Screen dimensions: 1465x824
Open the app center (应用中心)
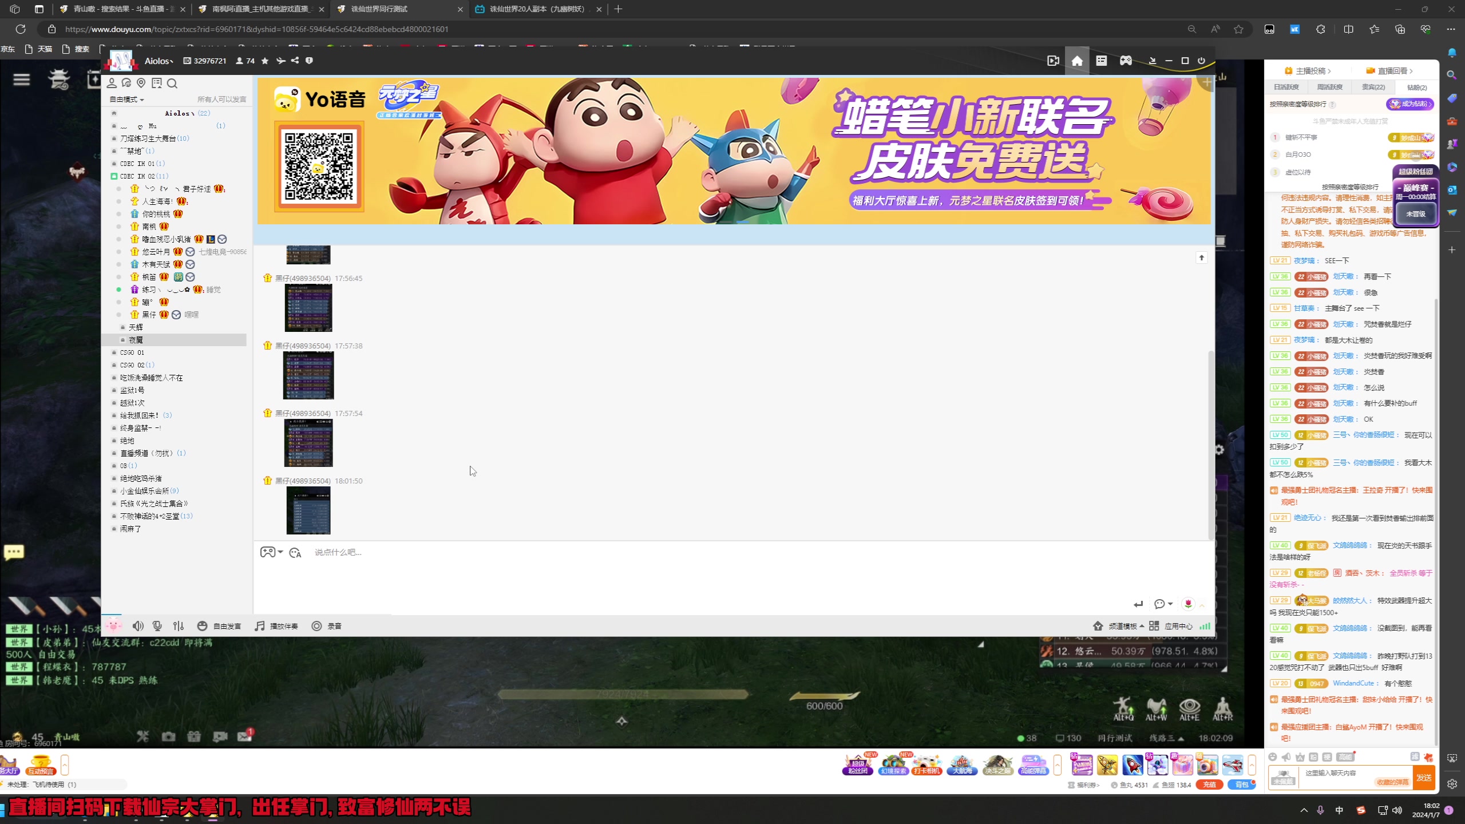1171,626
